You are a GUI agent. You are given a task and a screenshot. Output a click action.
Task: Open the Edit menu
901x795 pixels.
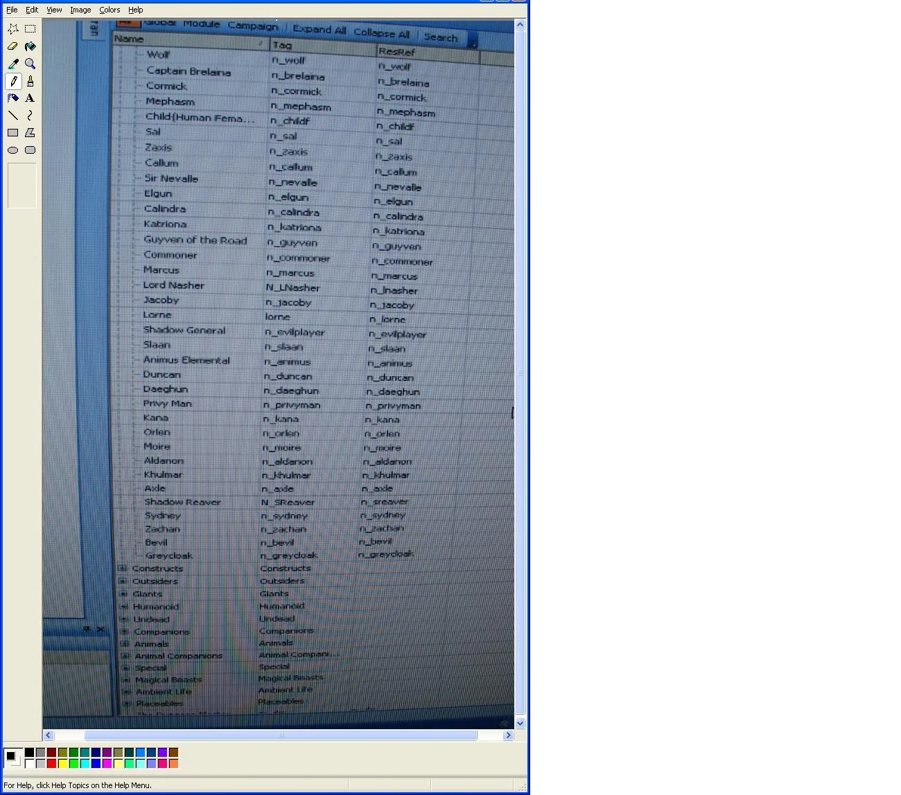32,10
